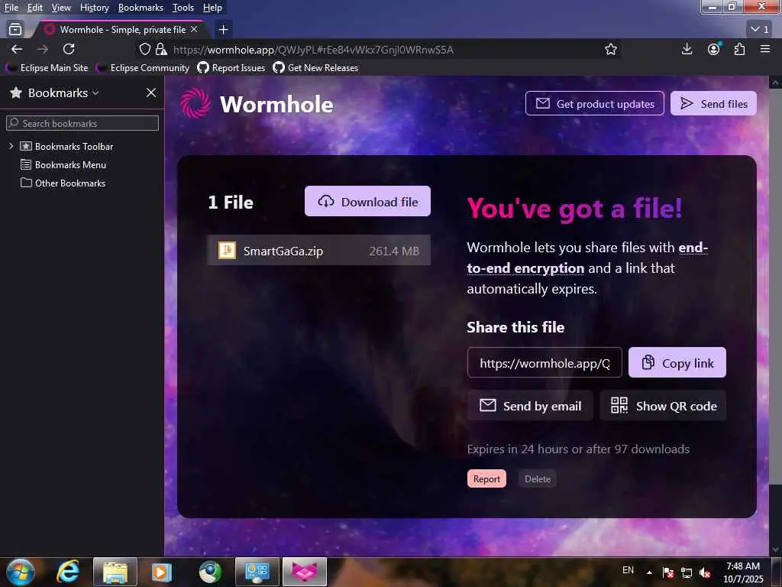Click the network tray icon
Image resolution: width=782 pixels, height=587 pixels.
pos(687,572)
